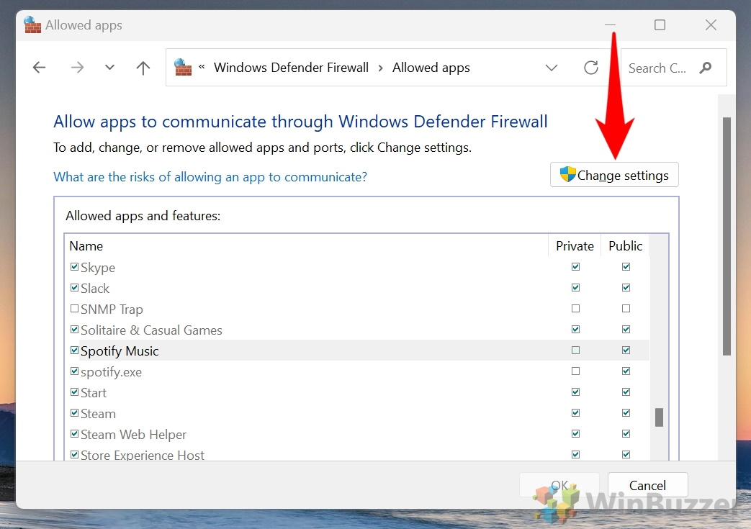Maximize the Allowed apps window
Viewport: 751px width, 529px height.
click(660, 25)
